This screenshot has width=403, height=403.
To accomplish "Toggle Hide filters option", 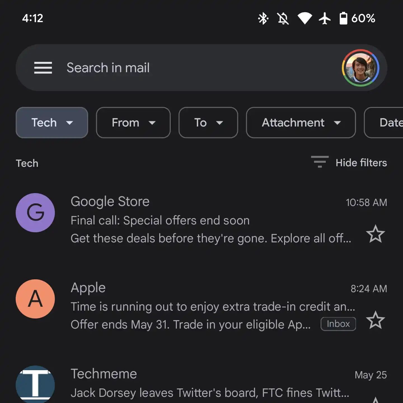I will point(361,163).
